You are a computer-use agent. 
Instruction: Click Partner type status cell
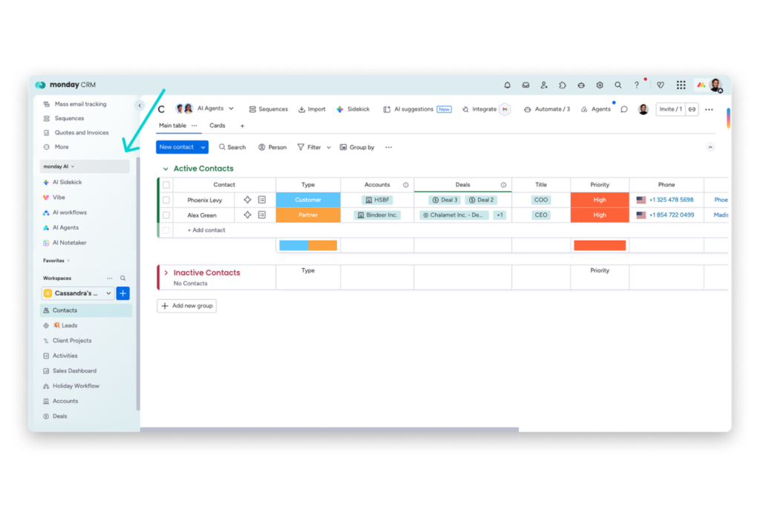pyautogui.click(x=308, y=215)
